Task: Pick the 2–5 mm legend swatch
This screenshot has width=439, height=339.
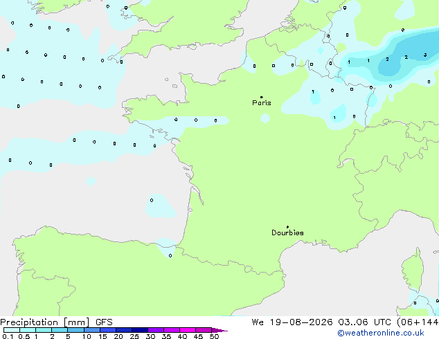Action: (x=60, y=330)
